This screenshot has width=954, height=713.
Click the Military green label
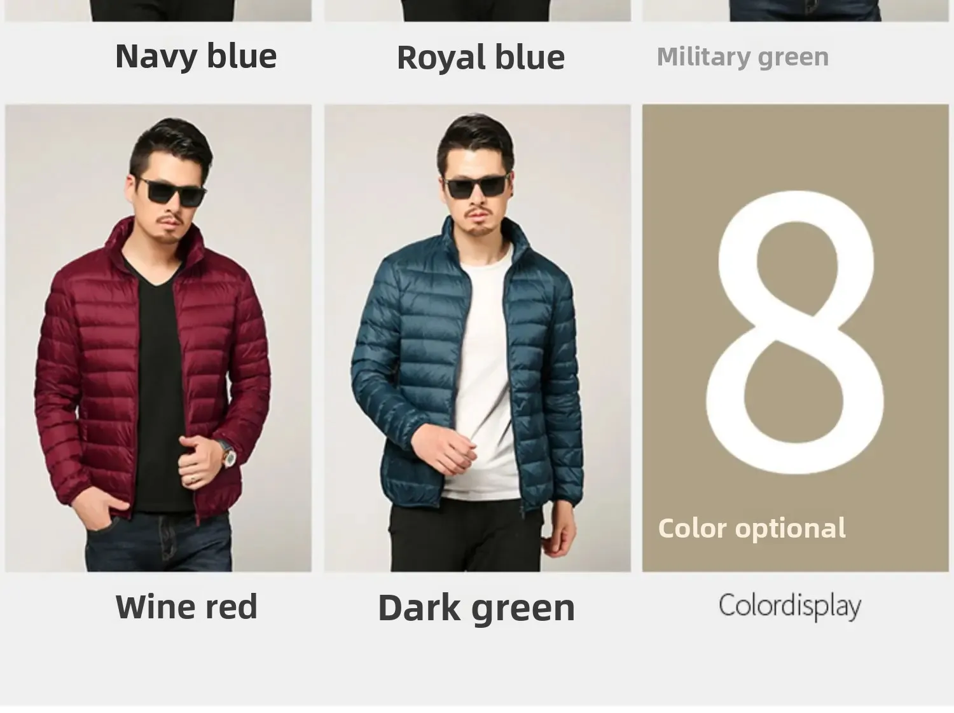click(743, 57)
